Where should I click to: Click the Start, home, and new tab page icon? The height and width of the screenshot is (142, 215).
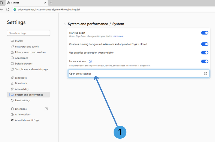(x=12, y=69)
